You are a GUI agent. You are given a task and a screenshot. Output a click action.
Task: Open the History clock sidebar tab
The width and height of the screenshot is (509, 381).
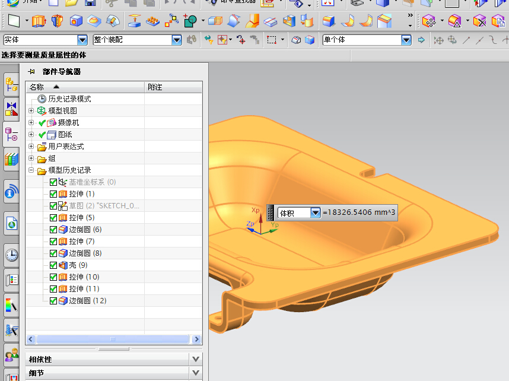pos(11,255)
